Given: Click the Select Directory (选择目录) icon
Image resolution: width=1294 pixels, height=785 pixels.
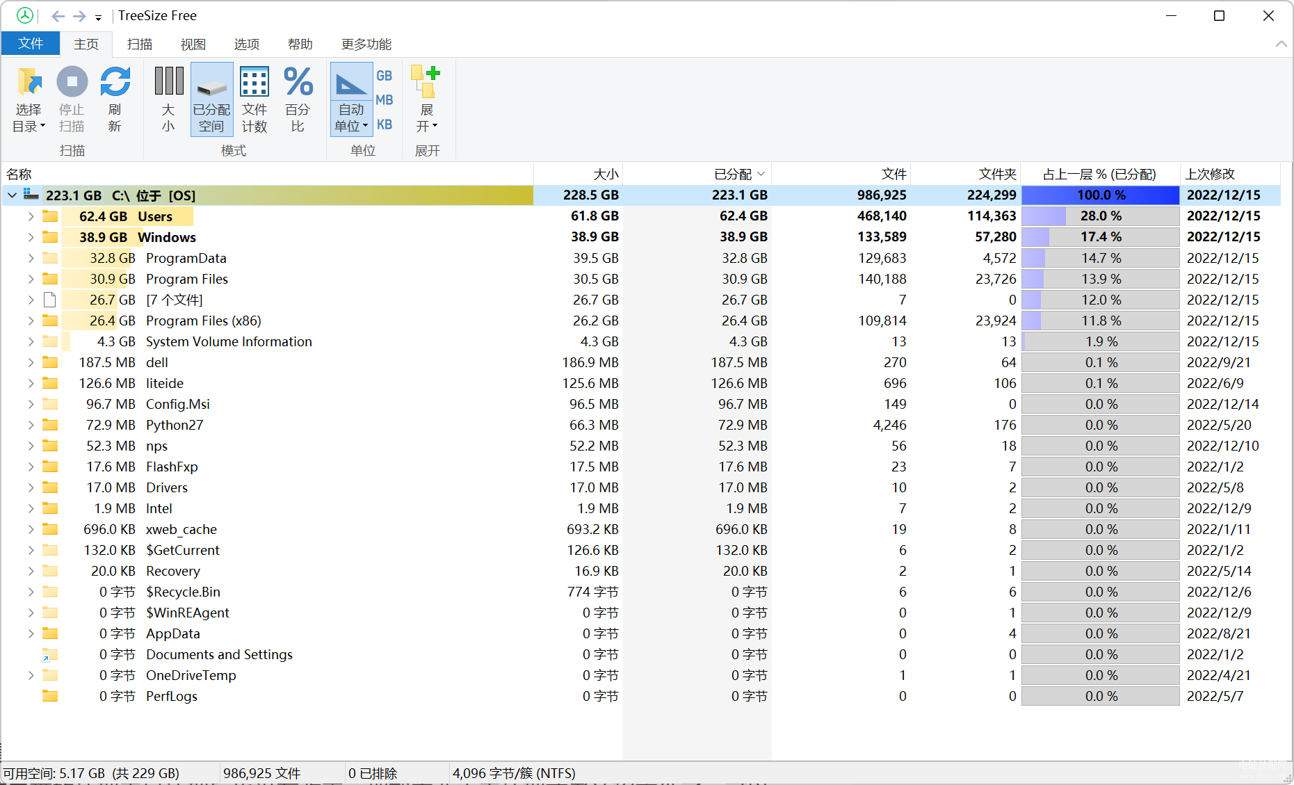Looking at the screenshot, I should coord(29,99).
